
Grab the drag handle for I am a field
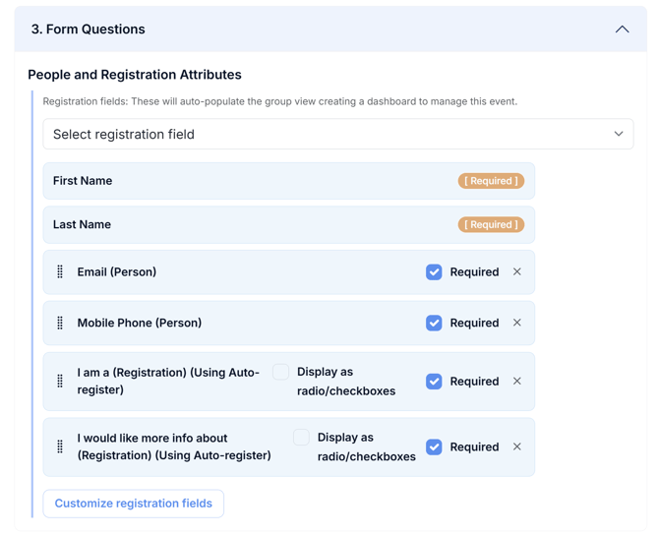(x=60, y=382)
